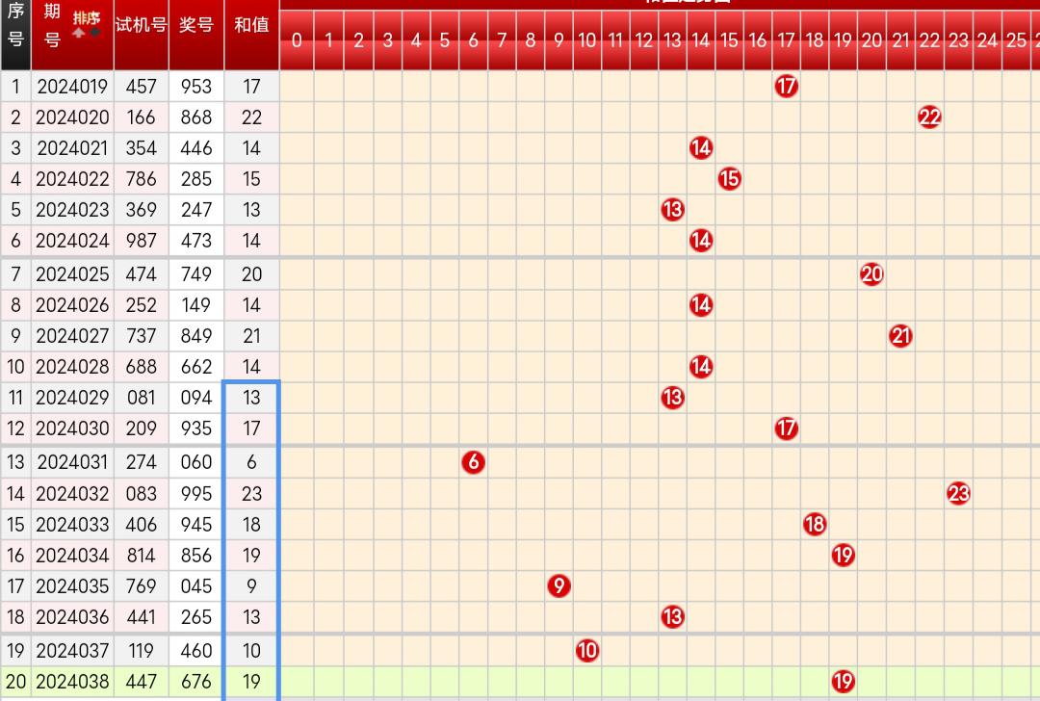The width and height of the screenshot is (1040, 701).
Task: Click red ball 21 marker for 2024027
Action: [900, 336]
